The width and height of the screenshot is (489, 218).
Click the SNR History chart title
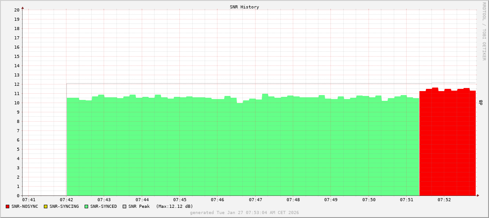coord(244,7)
